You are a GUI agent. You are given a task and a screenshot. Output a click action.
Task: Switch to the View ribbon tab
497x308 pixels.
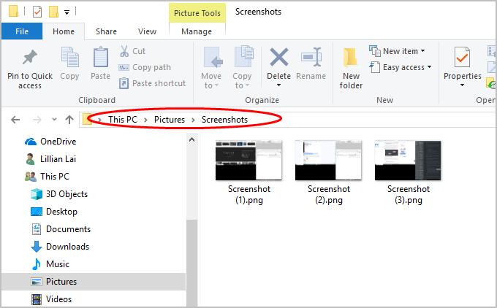[148, 31]
